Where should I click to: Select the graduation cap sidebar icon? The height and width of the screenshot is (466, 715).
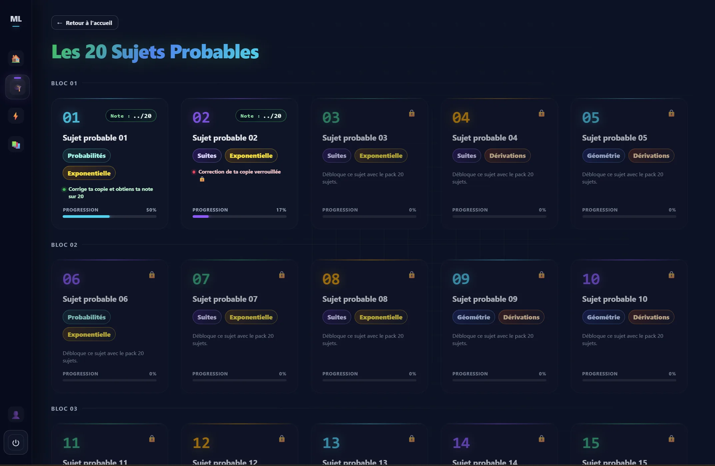17,87
